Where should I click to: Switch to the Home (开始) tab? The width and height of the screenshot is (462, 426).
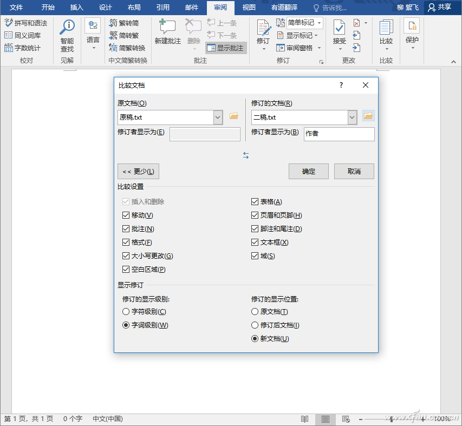pos(48,8)
